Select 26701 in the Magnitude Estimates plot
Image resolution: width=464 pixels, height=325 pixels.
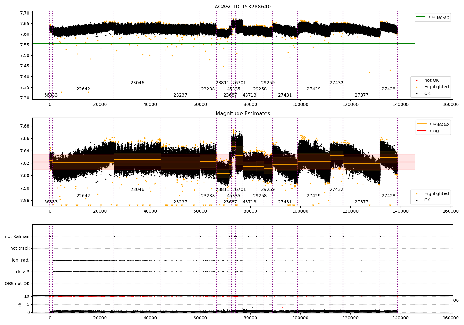click(239, 189)
